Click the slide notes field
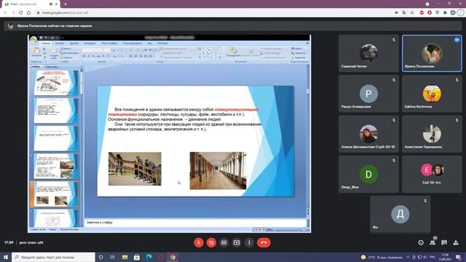Image resolution: width=466 pixels, height=262 pixels. (195, 223)
